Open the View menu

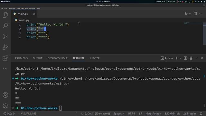pos(18,8)
